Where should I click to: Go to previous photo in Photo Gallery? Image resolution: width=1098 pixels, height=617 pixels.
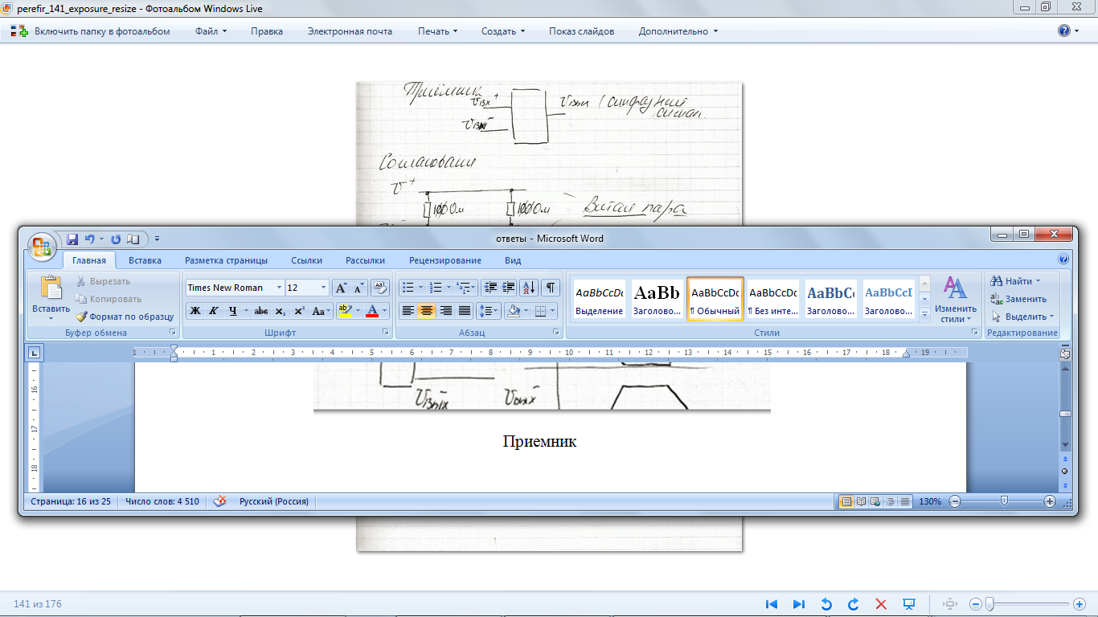[772, 604]
